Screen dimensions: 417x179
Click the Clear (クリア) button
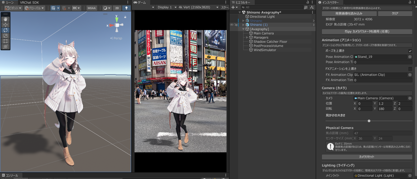[395, 14]
